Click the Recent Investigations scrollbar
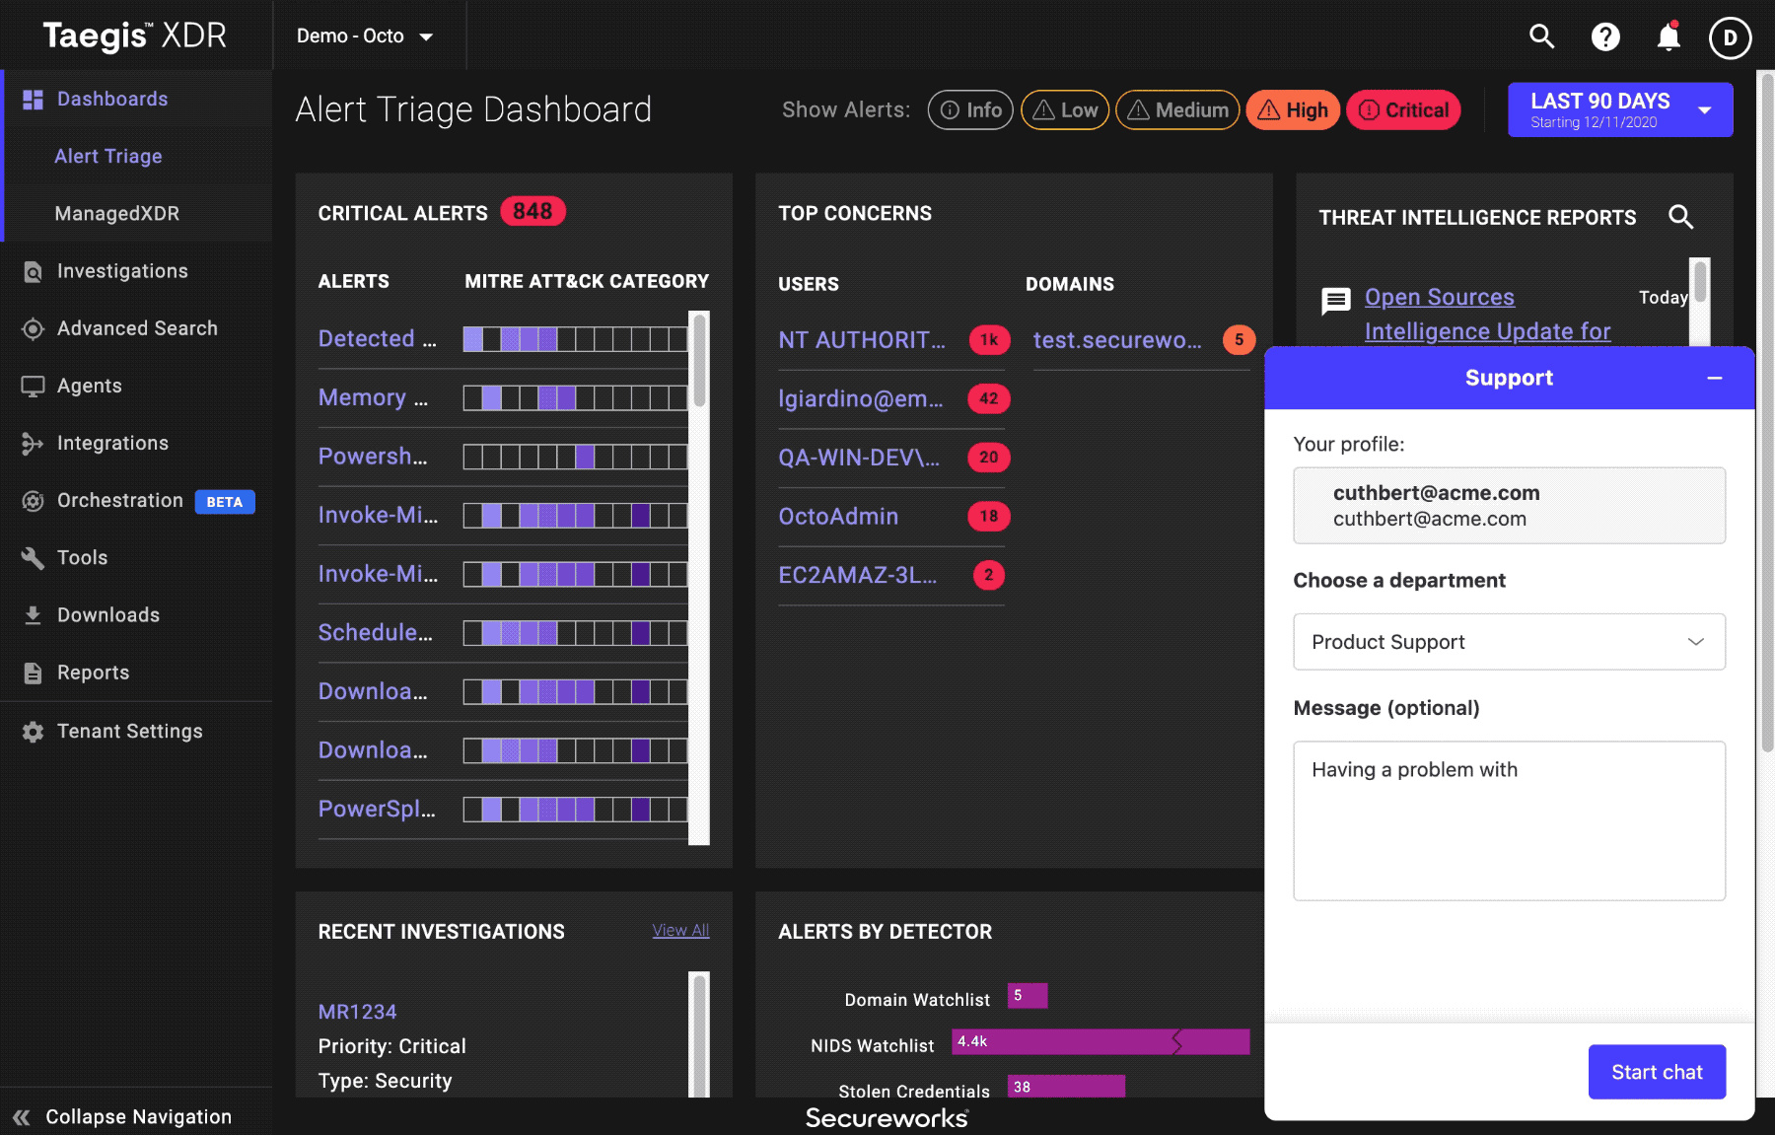The height and width of the screenshot is (1135, 1775). 699,1034
